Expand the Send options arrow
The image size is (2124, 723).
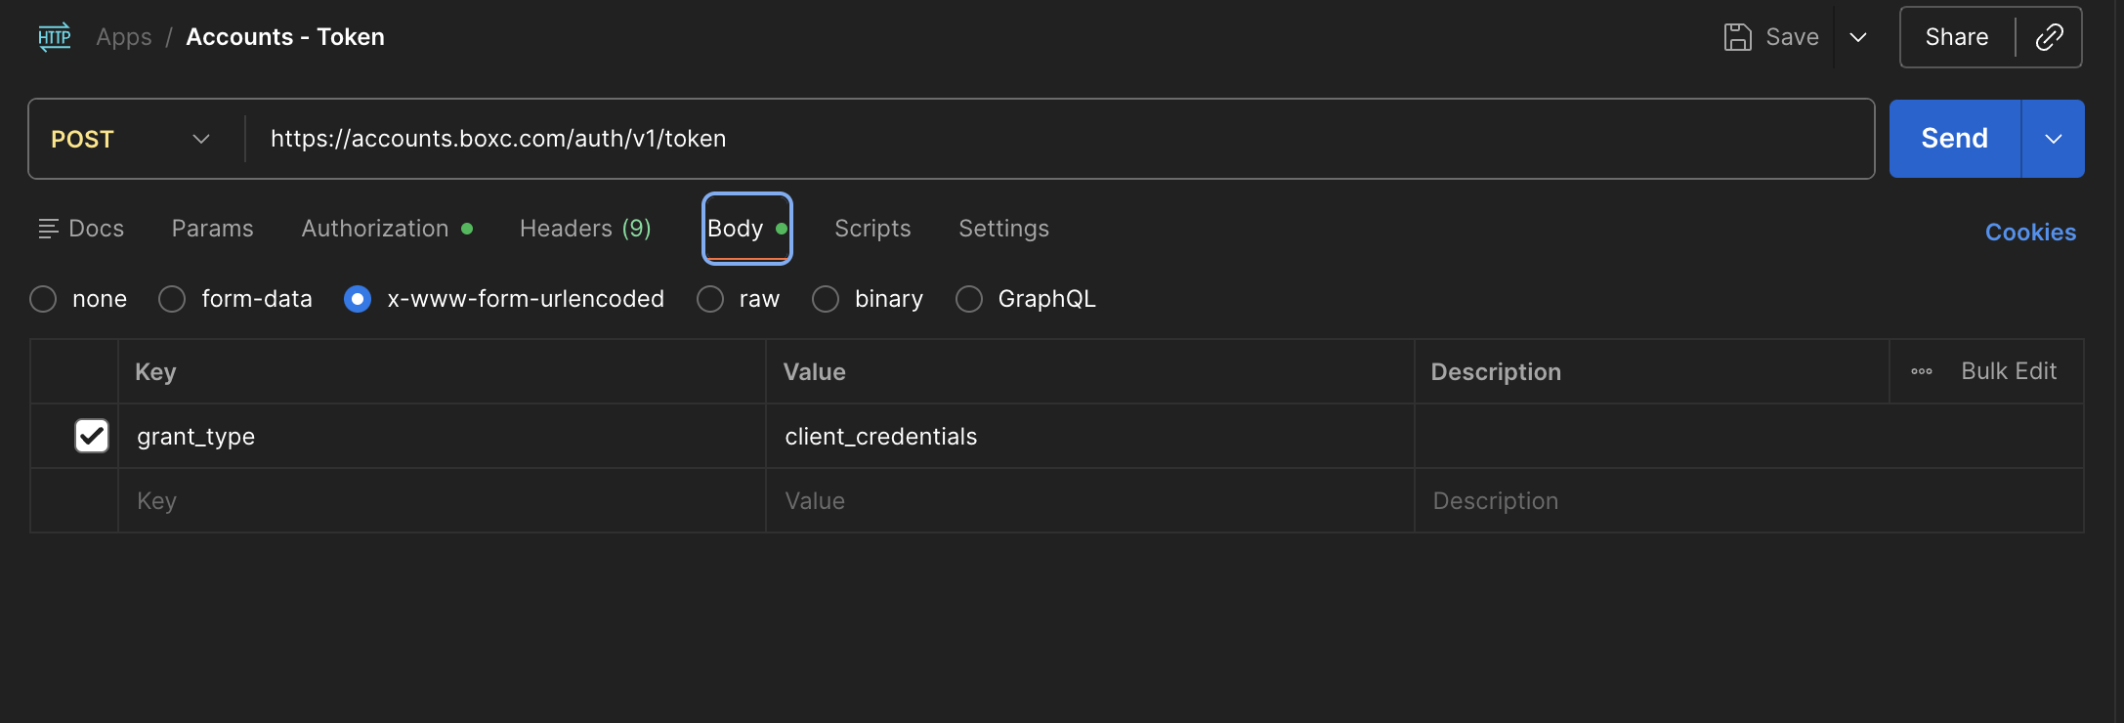pos(2054,139)
